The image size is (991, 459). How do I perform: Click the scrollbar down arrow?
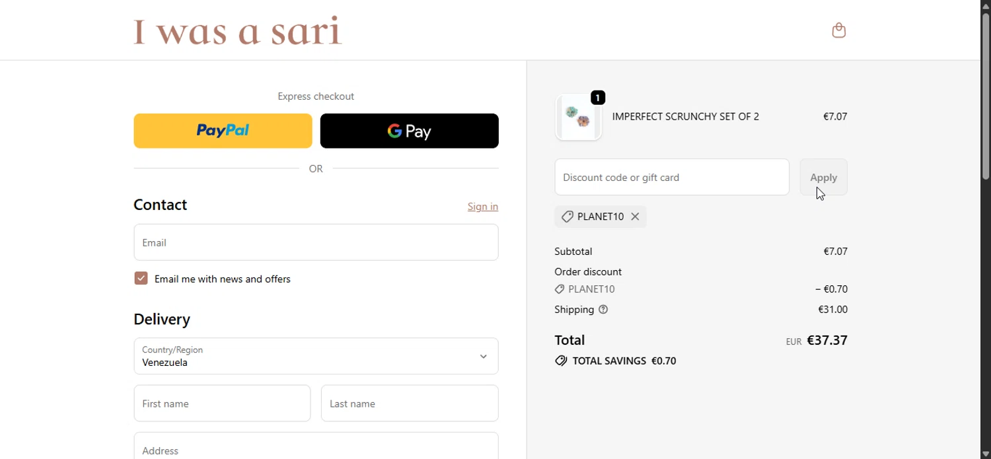coord(986,454)
